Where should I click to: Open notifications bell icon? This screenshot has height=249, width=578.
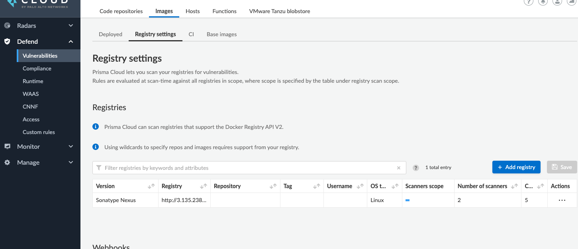tap(543, 2)
